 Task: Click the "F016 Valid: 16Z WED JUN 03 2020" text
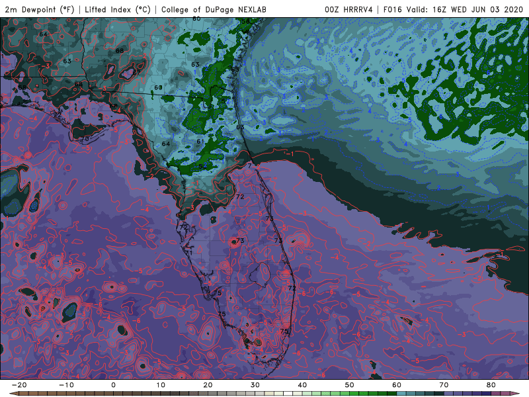coord(453,9)
